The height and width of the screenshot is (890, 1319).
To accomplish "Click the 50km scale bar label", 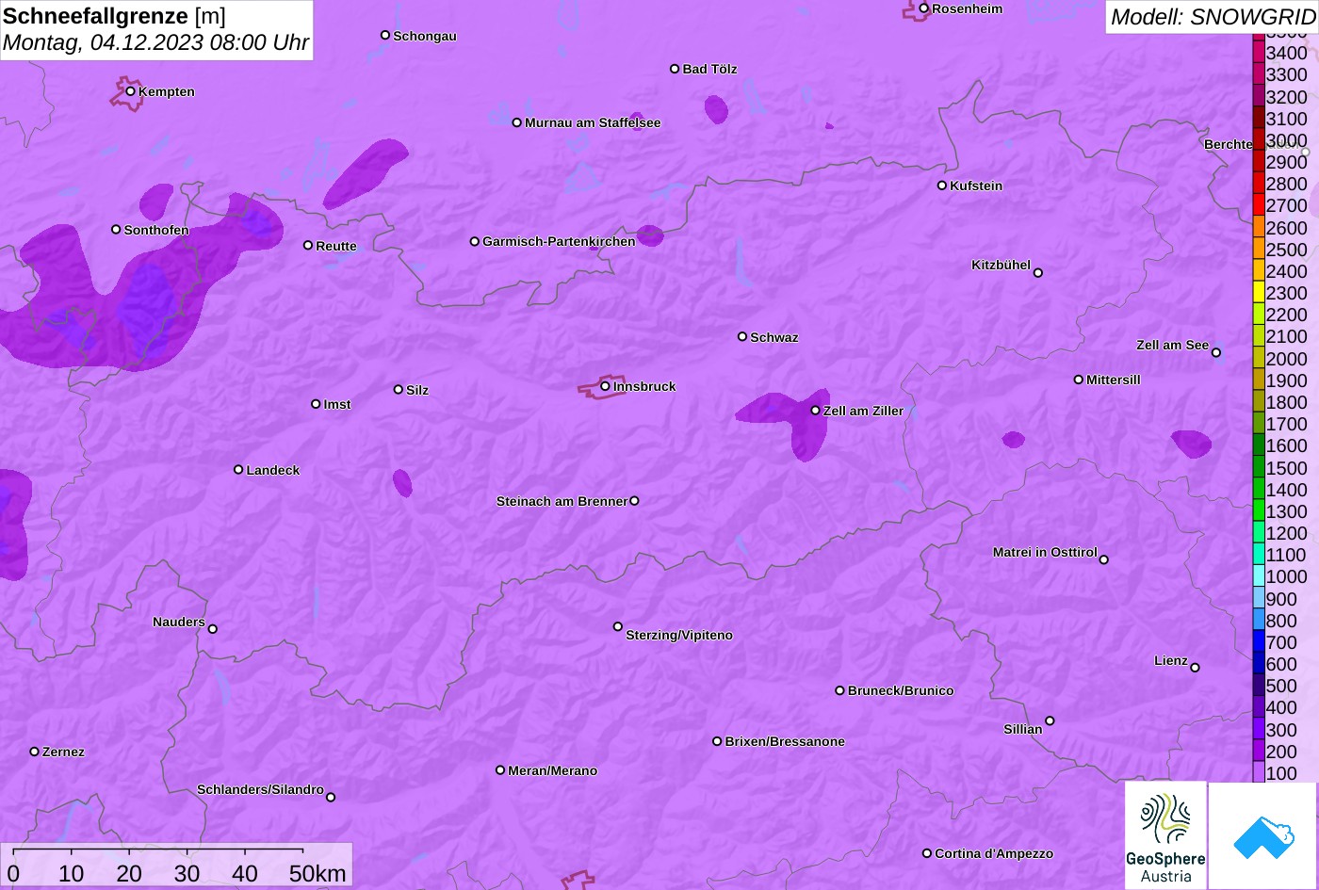I will [x=318, y=874].
